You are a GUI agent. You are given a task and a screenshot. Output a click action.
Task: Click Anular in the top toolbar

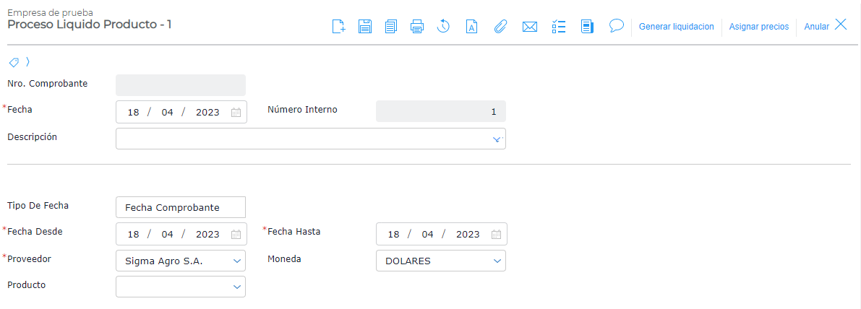816,27
